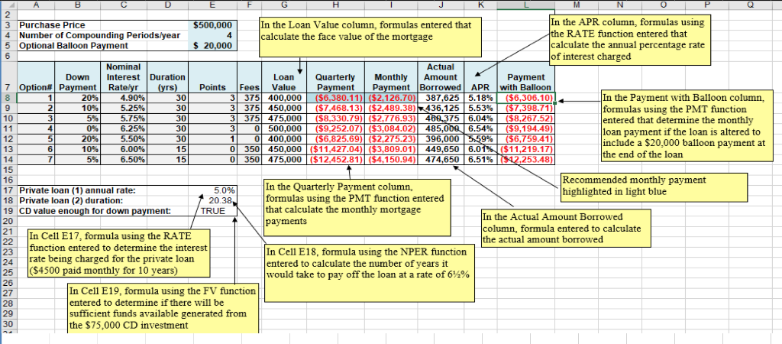This screenshot has width=782, height=344.
Task: Click the Loan Value header cell
Action: tap(284, 77)
